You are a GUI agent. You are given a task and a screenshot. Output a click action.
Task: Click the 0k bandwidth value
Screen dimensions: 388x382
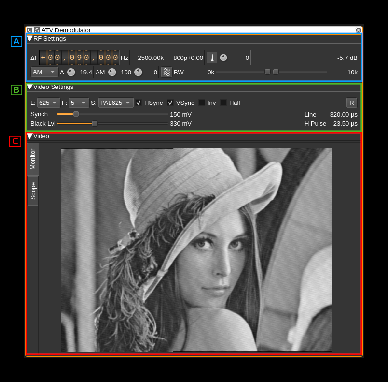(x=211, y=73)
